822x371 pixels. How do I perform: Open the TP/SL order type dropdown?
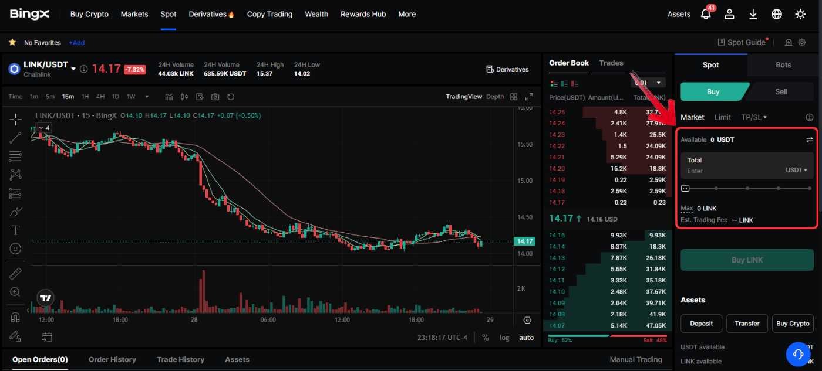pyautogui.click(x=754, y=117)
